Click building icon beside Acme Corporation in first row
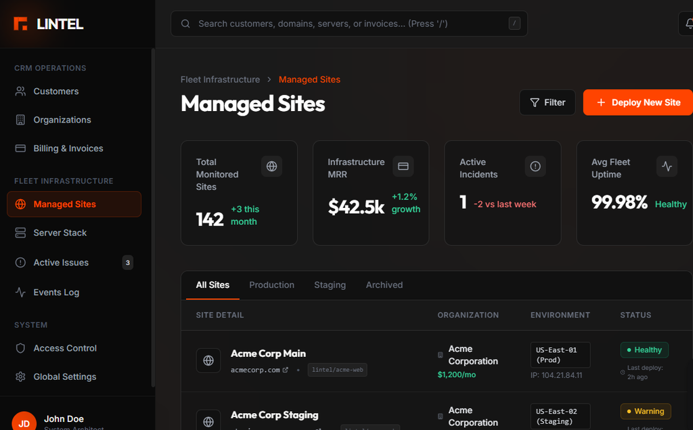The height and width of the screenshot is (430, 693). [440, 355]
